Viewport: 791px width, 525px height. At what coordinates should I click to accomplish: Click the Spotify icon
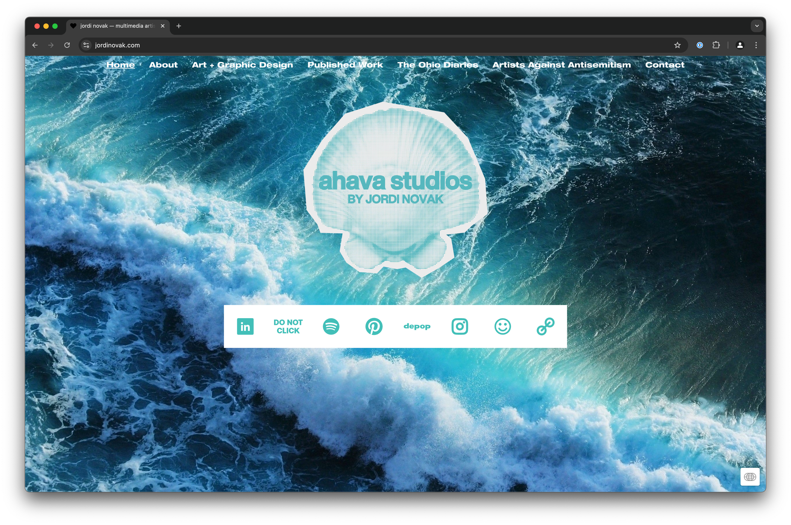coord(331,326)
